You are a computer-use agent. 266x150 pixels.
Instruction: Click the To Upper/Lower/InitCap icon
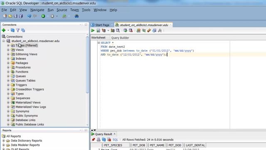point(144,30)
